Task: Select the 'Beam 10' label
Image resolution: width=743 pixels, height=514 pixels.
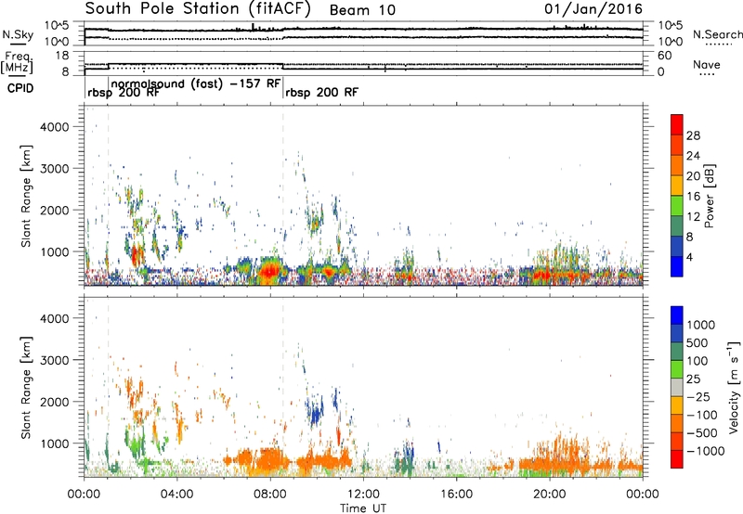Action: [362, 10]
